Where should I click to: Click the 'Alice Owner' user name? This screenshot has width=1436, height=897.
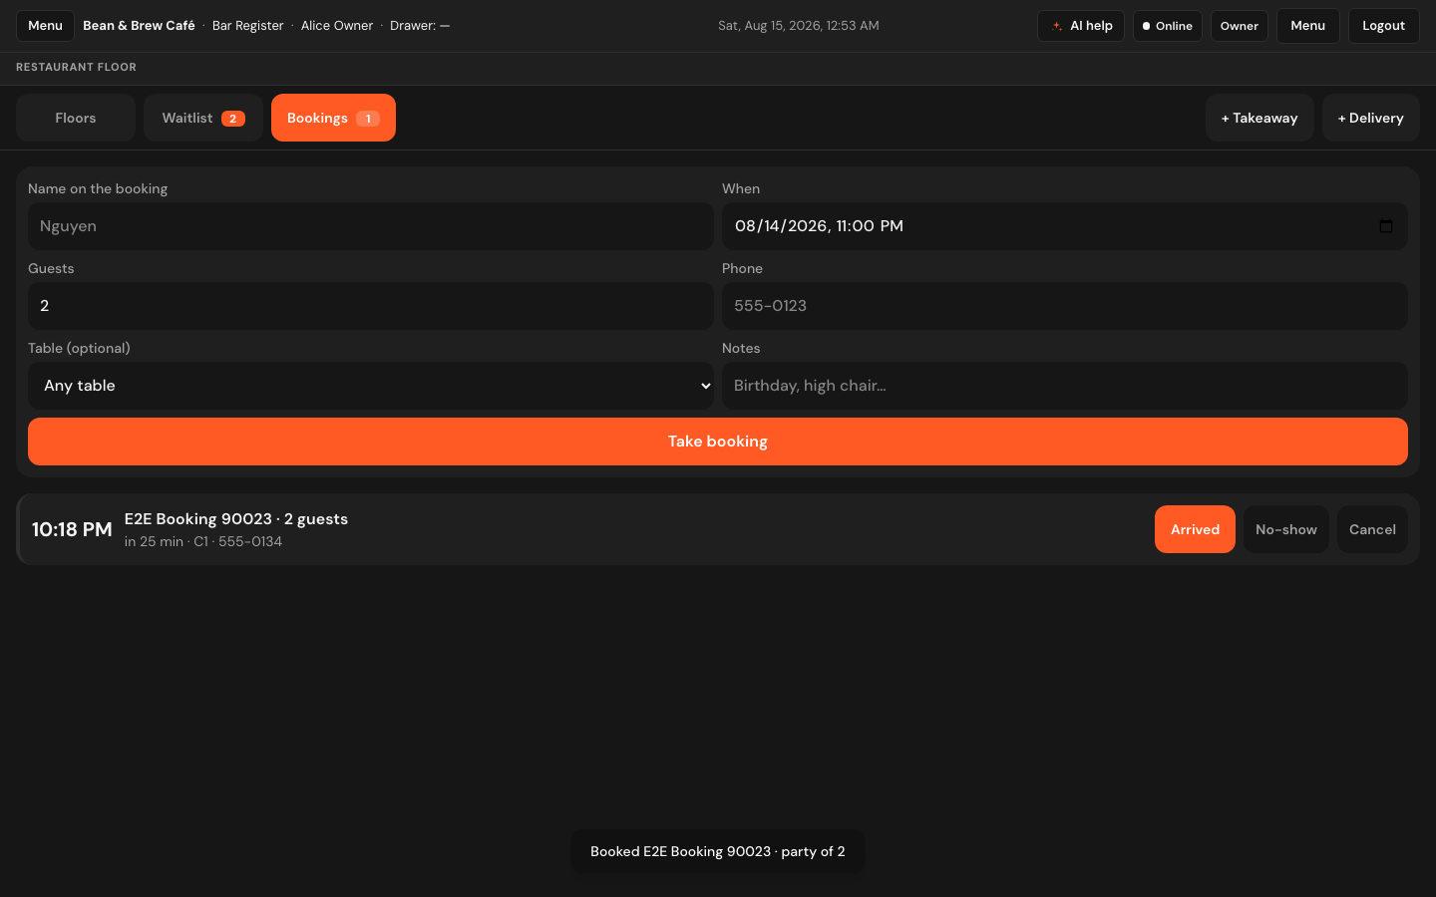pos(337,26)
